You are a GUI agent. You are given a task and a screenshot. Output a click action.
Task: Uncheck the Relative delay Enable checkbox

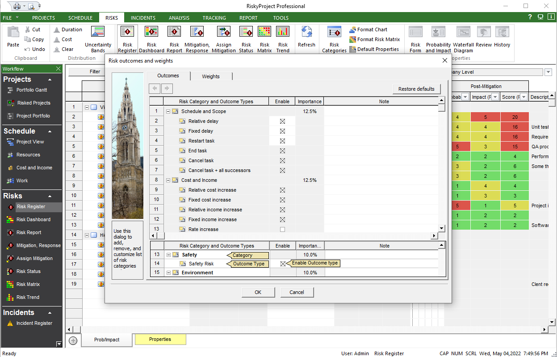pos(282,121)
